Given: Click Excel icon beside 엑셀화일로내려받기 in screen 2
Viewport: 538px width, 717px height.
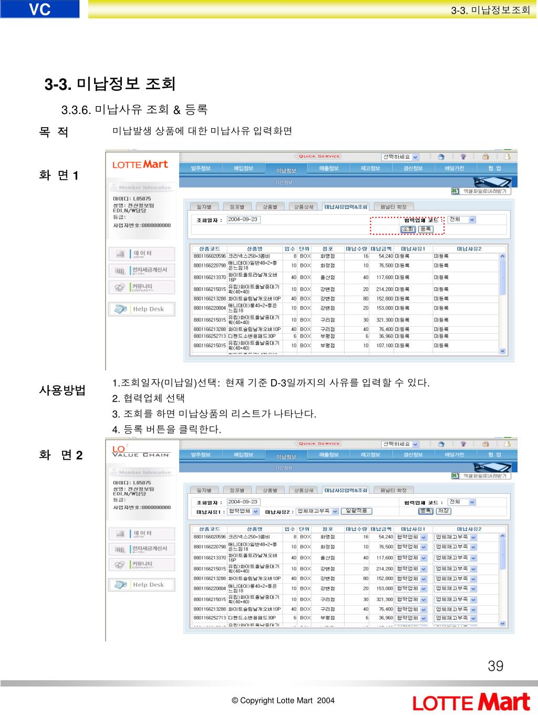Looking at the screenshot, I should click(455, 476).
